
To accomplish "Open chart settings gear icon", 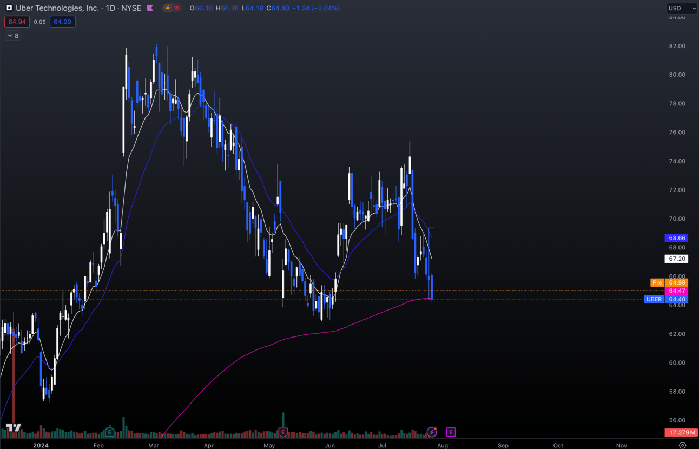I will pyautogui.click(x=682, y=445).
